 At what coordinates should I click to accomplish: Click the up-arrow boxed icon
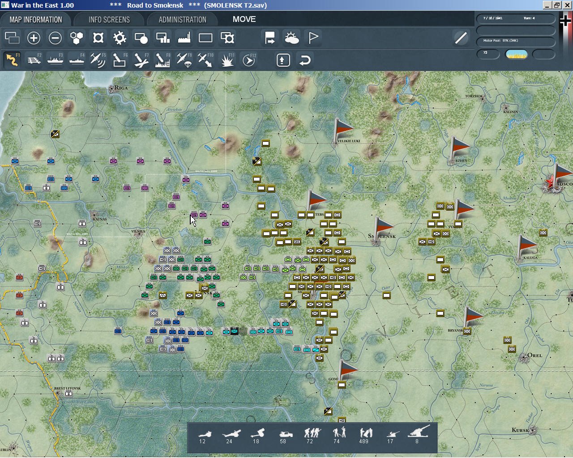283,60
